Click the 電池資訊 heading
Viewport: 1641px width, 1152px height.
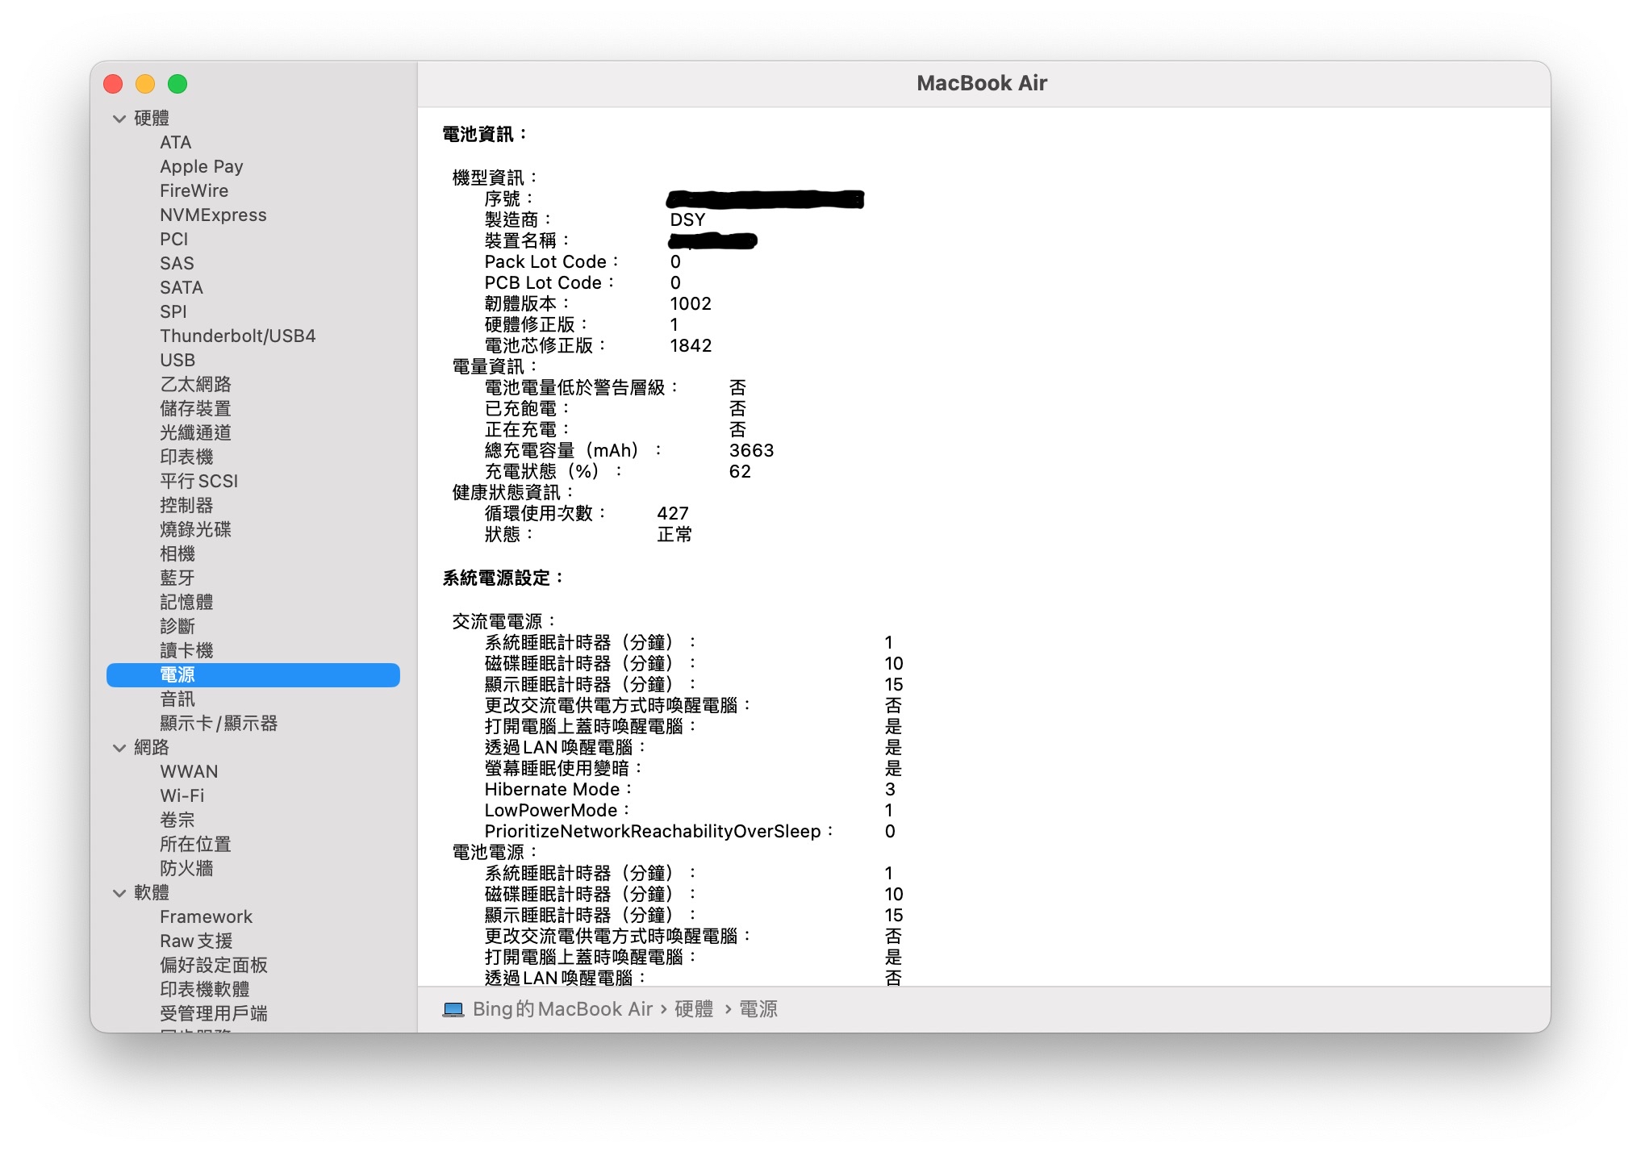pos(484,135)
